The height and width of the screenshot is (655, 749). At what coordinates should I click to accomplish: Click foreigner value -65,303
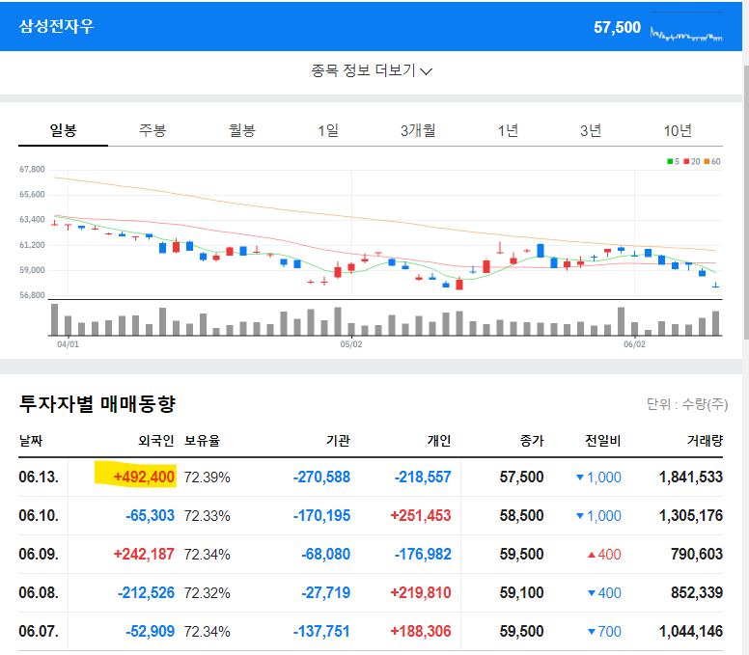point(150,515)
